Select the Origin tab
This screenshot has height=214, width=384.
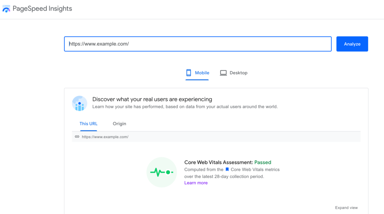coord(119,123)
